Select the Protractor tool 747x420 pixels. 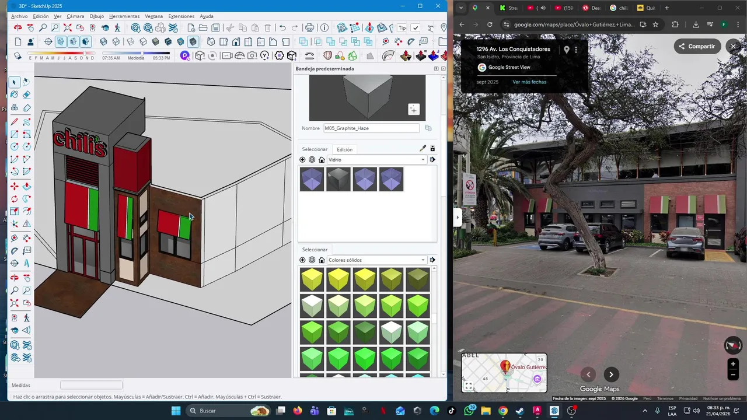[x=15, y=251]
